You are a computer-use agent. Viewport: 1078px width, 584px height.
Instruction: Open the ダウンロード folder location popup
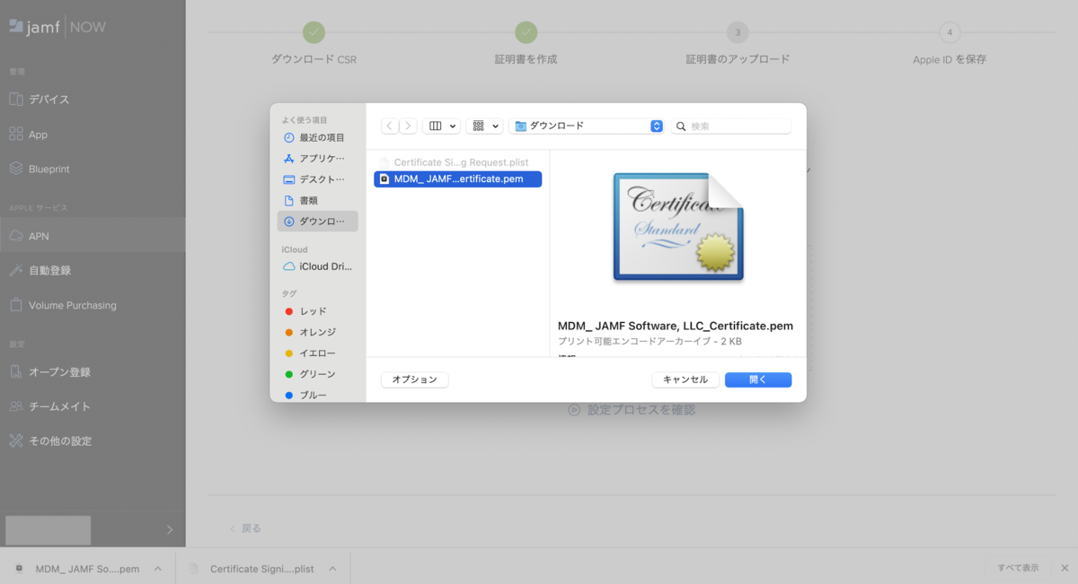(x=587, y=126)
